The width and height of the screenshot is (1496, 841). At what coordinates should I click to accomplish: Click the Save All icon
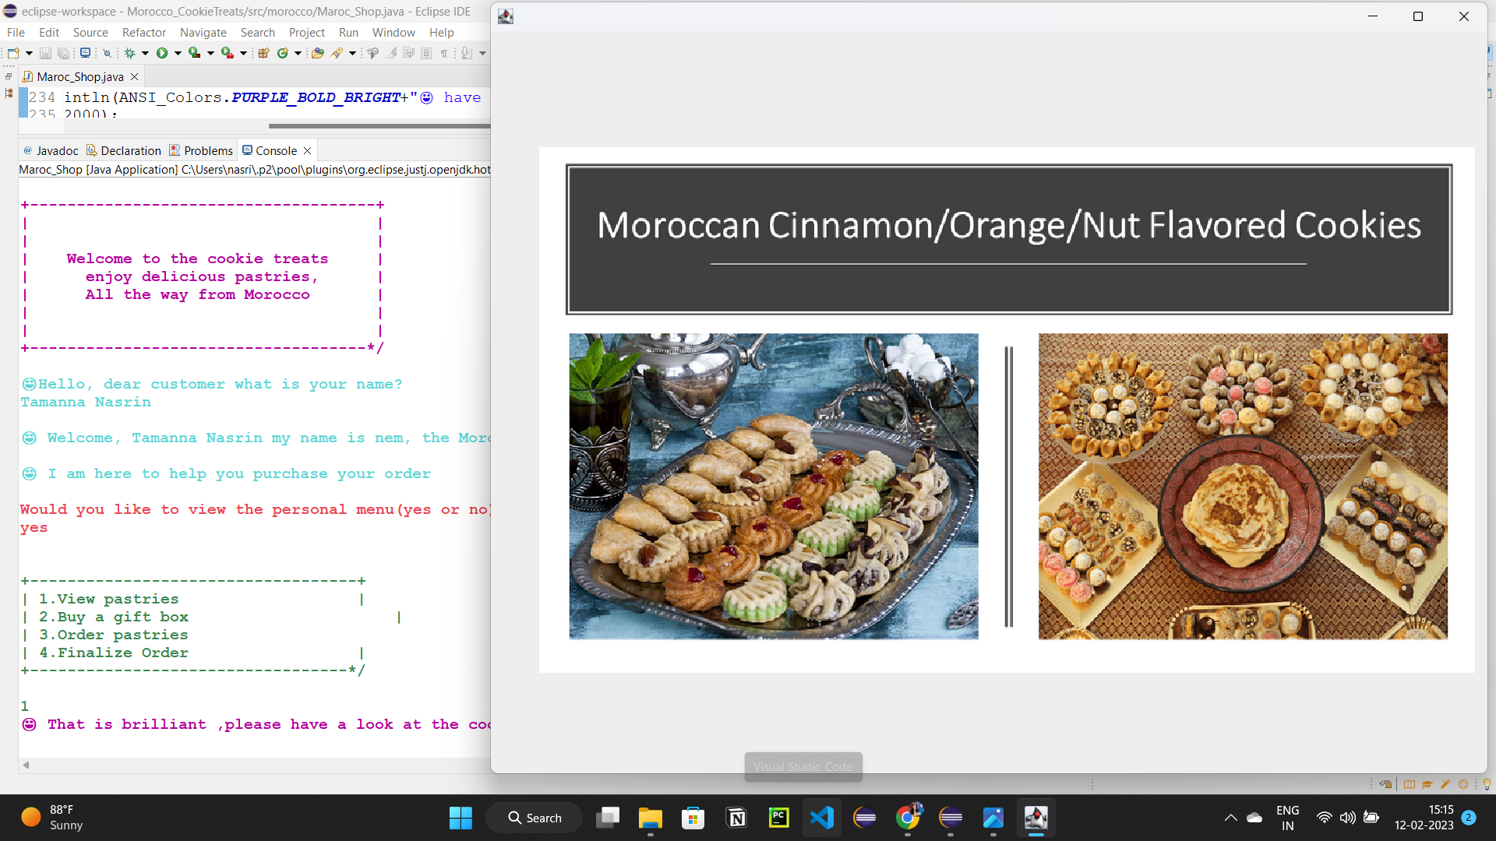64,53
